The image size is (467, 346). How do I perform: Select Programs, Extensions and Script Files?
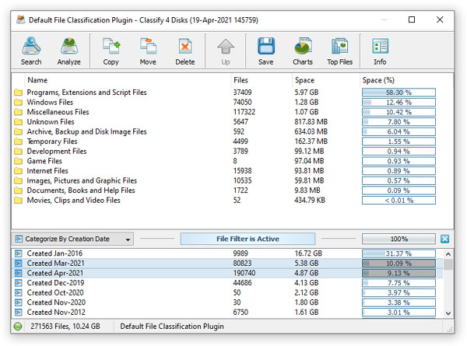86,93
